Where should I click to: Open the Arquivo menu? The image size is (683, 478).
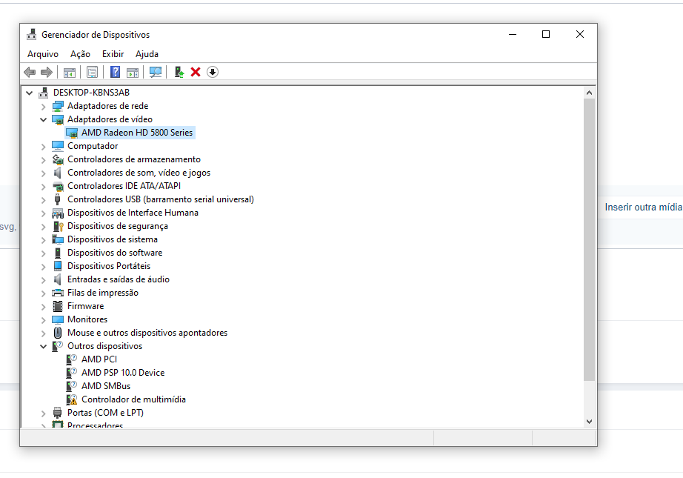point(43,54)
